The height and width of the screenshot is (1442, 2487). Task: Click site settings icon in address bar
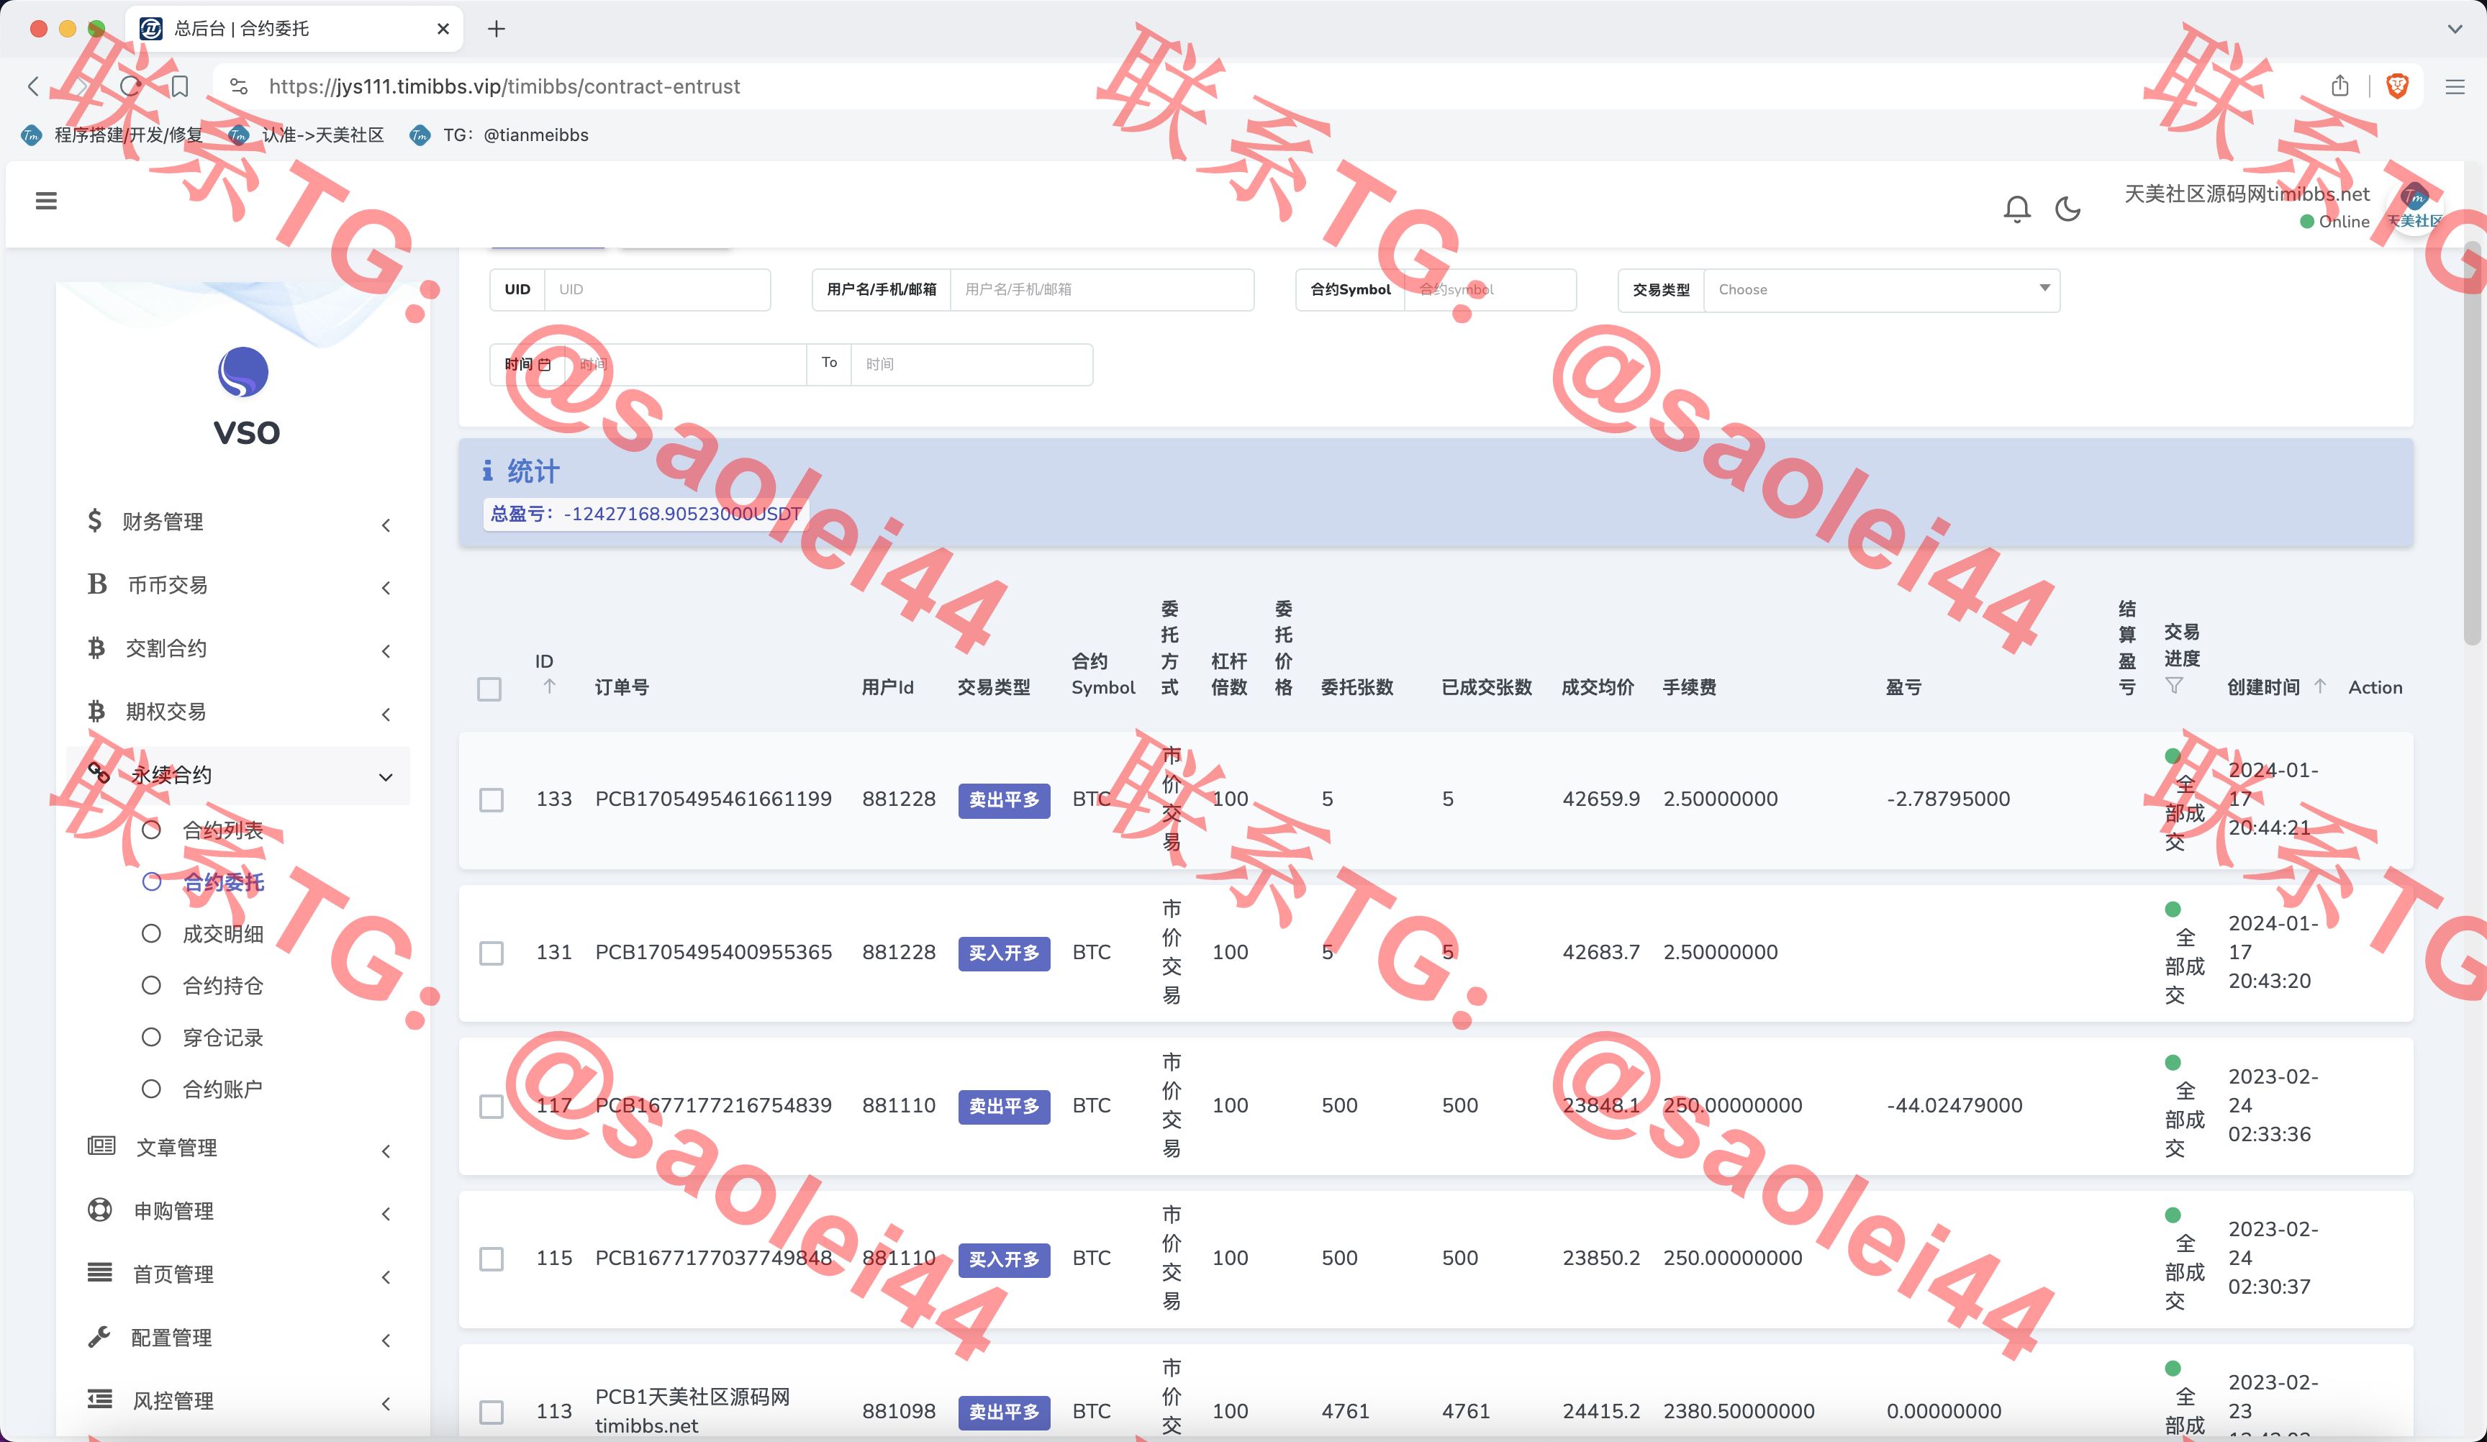(239, 87)
